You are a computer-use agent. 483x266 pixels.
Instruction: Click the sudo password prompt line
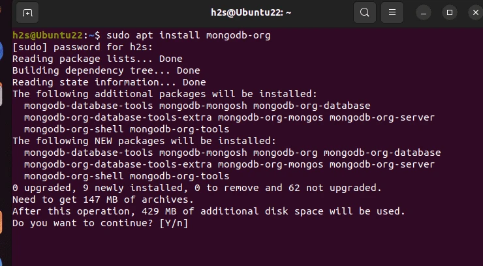point(82,47)
